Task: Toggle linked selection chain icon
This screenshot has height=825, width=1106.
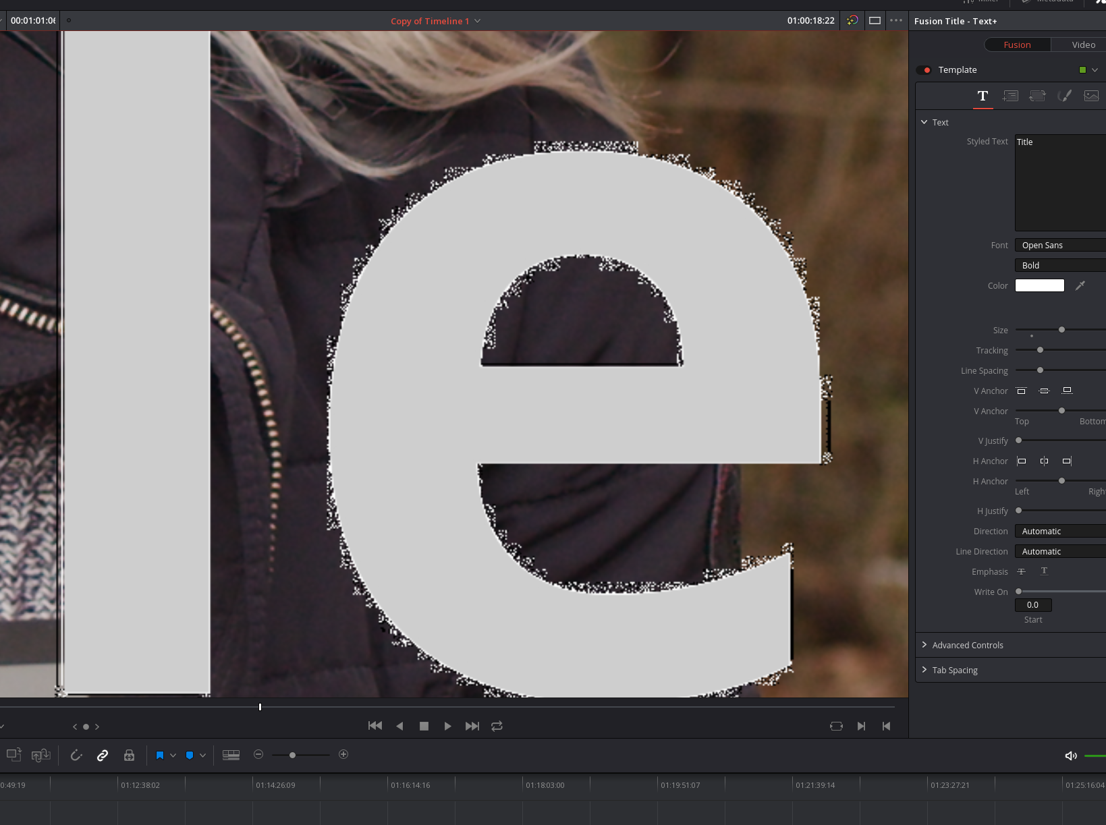Action: 103,756
